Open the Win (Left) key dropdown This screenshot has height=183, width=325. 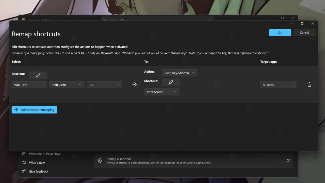click(x=29, y=85)
